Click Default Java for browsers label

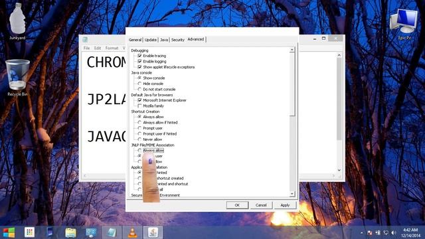tap(152, 95)
